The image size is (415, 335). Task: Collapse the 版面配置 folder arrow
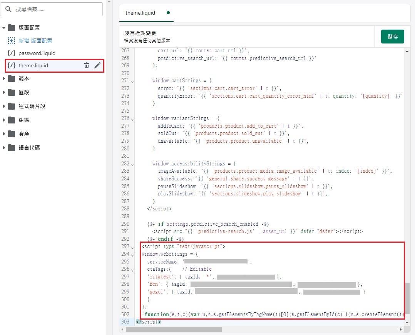click(x=4, y=28)
